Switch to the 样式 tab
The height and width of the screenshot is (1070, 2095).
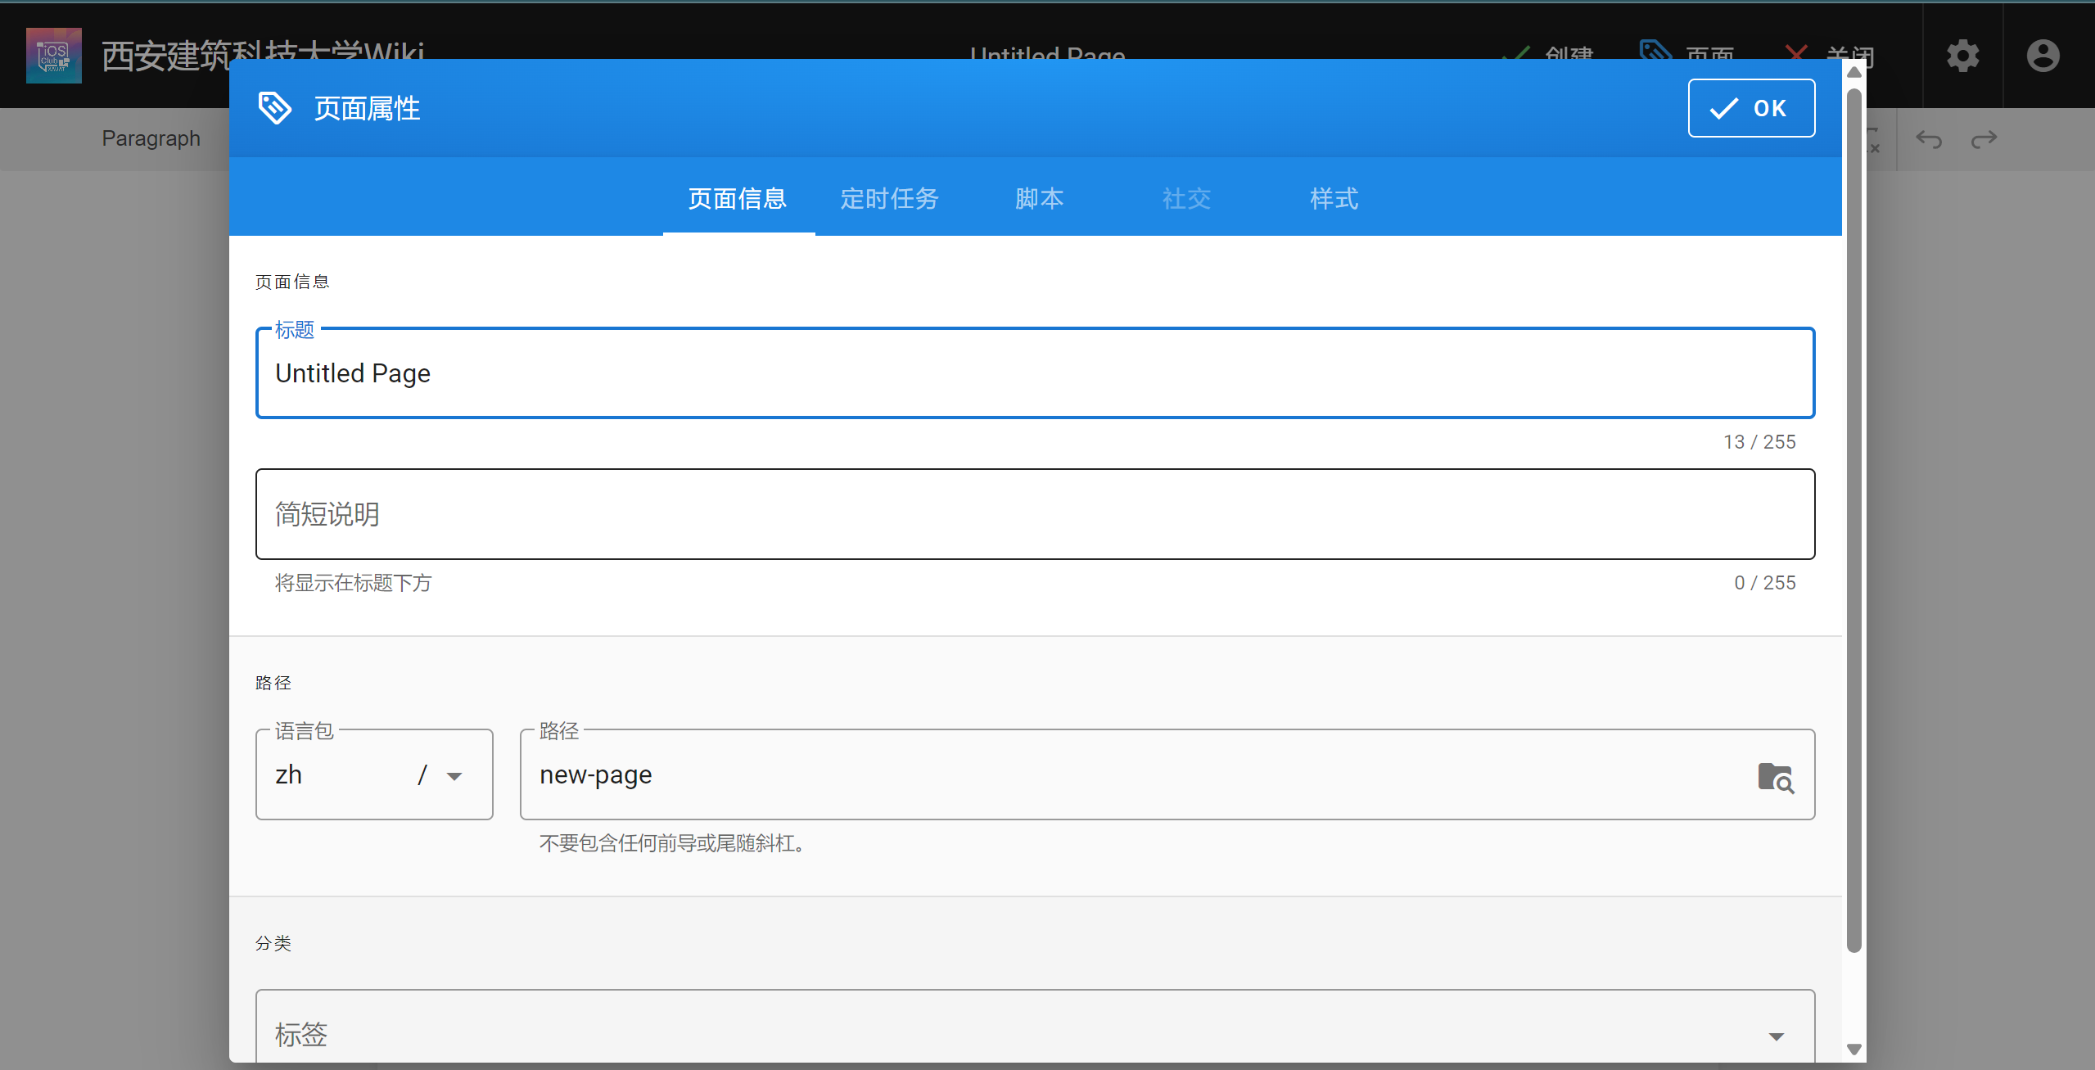click(x=1334, y=198)
